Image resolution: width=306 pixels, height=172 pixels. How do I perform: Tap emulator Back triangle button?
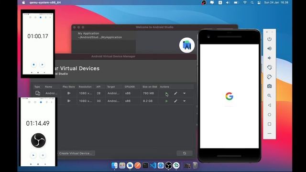pos(269,105)
